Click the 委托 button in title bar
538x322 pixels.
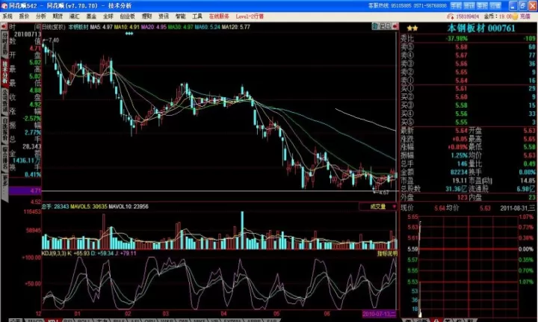point(482,6)
